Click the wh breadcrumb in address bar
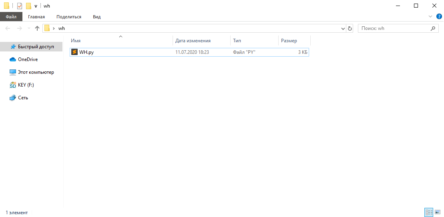 tap(61, 28)
